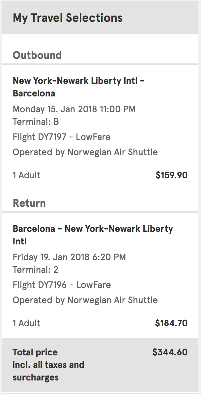Screen dimensions: 201x395
Task: Select the Outbound section heading
Action: click(x=37, y=55)
